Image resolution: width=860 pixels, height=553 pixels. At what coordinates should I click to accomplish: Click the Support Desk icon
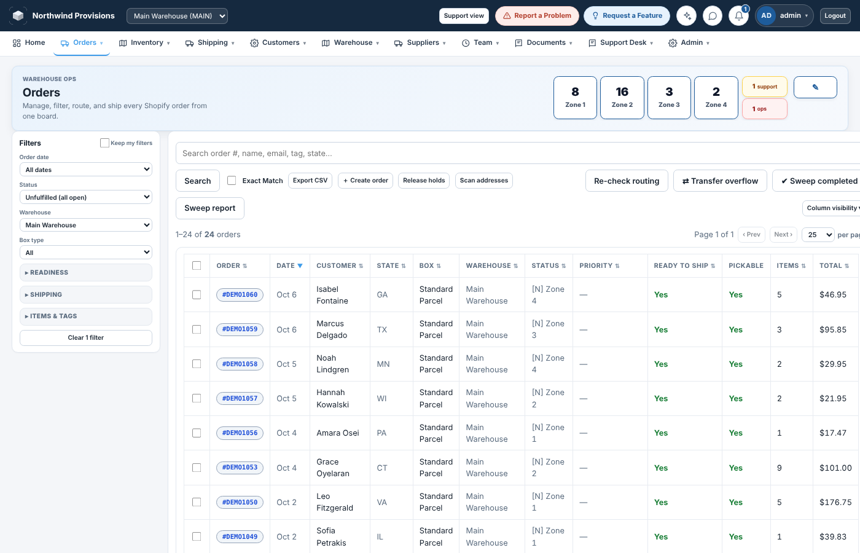pos(592,43)
